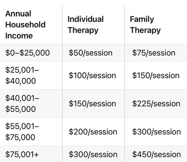Select the $150/session individual therapy price
This screenshot has height=162, width=187.
[x=92, y=104]
